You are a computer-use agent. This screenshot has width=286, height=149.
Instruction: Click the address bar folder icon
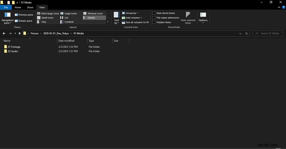coord(25,33)
